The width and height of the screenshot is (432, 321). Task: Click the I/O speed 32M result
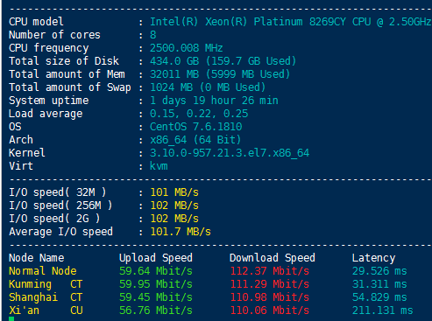[174, 192]
